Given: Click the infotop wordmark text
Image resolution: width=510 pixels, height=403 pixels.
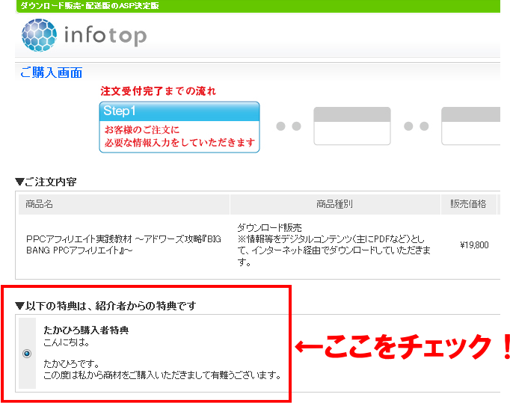Looking at the screenshot, I should [105, 36].
